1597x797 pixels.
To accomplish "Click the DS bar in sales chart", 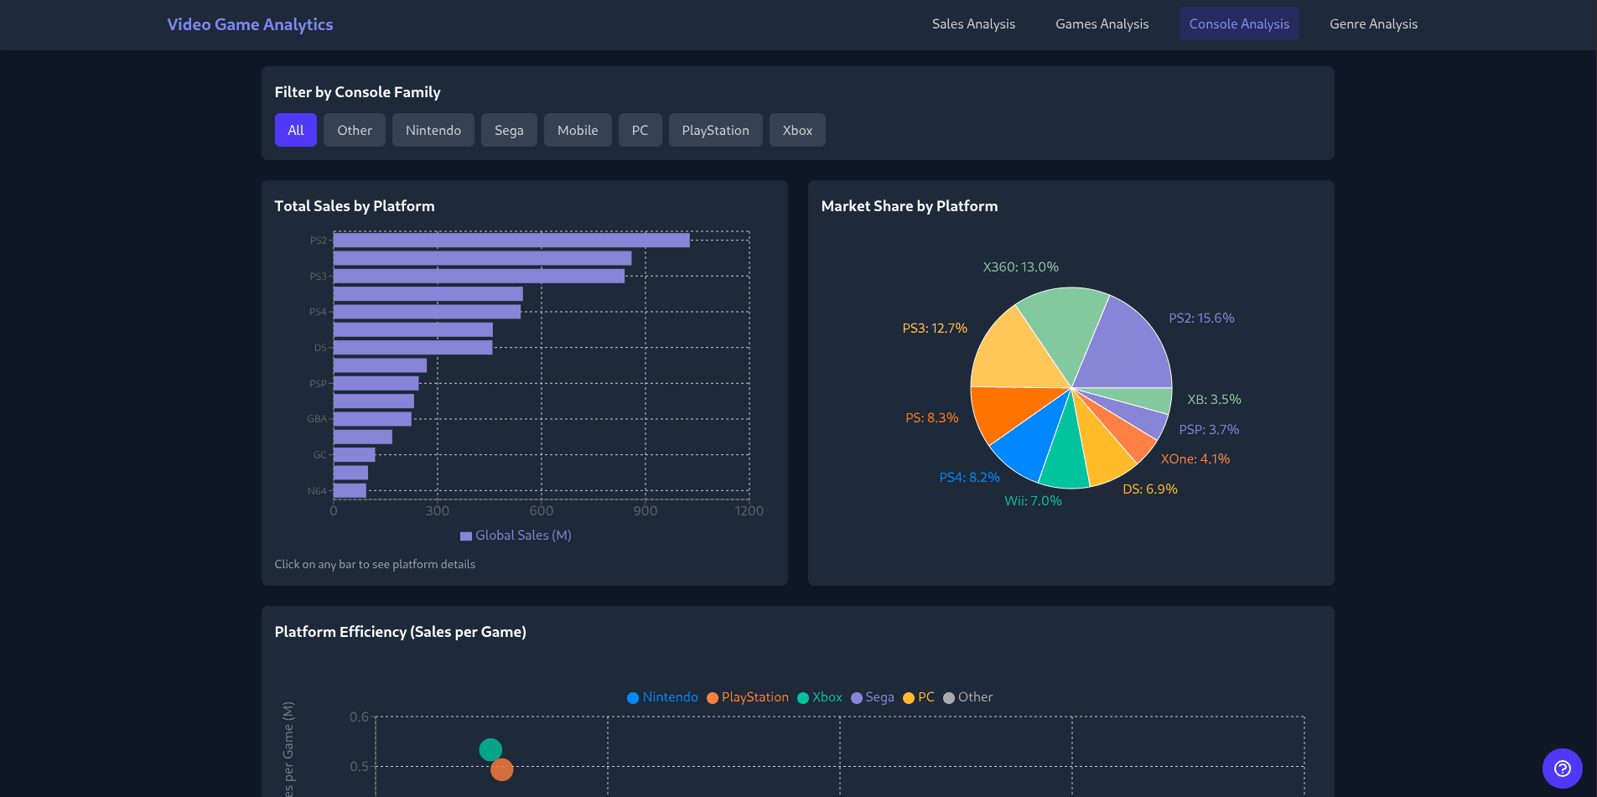I will click(412, 348).
